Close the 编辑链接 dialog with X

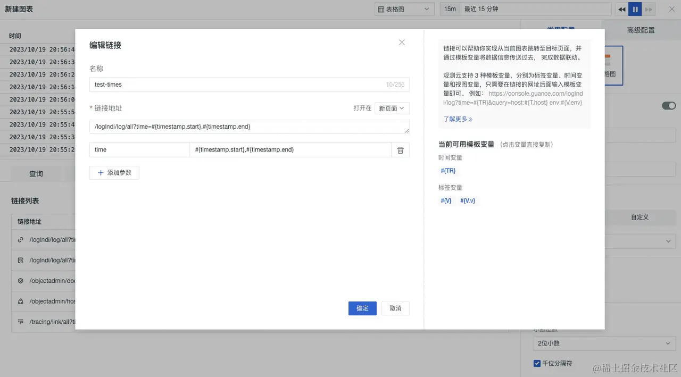coord(402,43)
